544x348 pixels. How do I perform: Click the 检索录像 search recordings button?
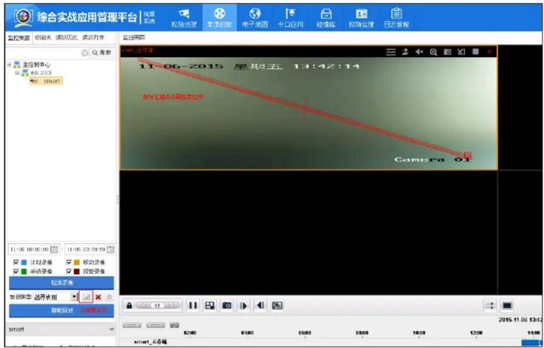coord(61,283)
